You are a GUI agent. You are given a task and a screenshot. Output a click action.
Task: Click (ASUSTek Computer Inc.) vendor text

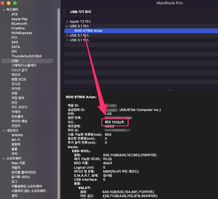click(x=140, y=110)
